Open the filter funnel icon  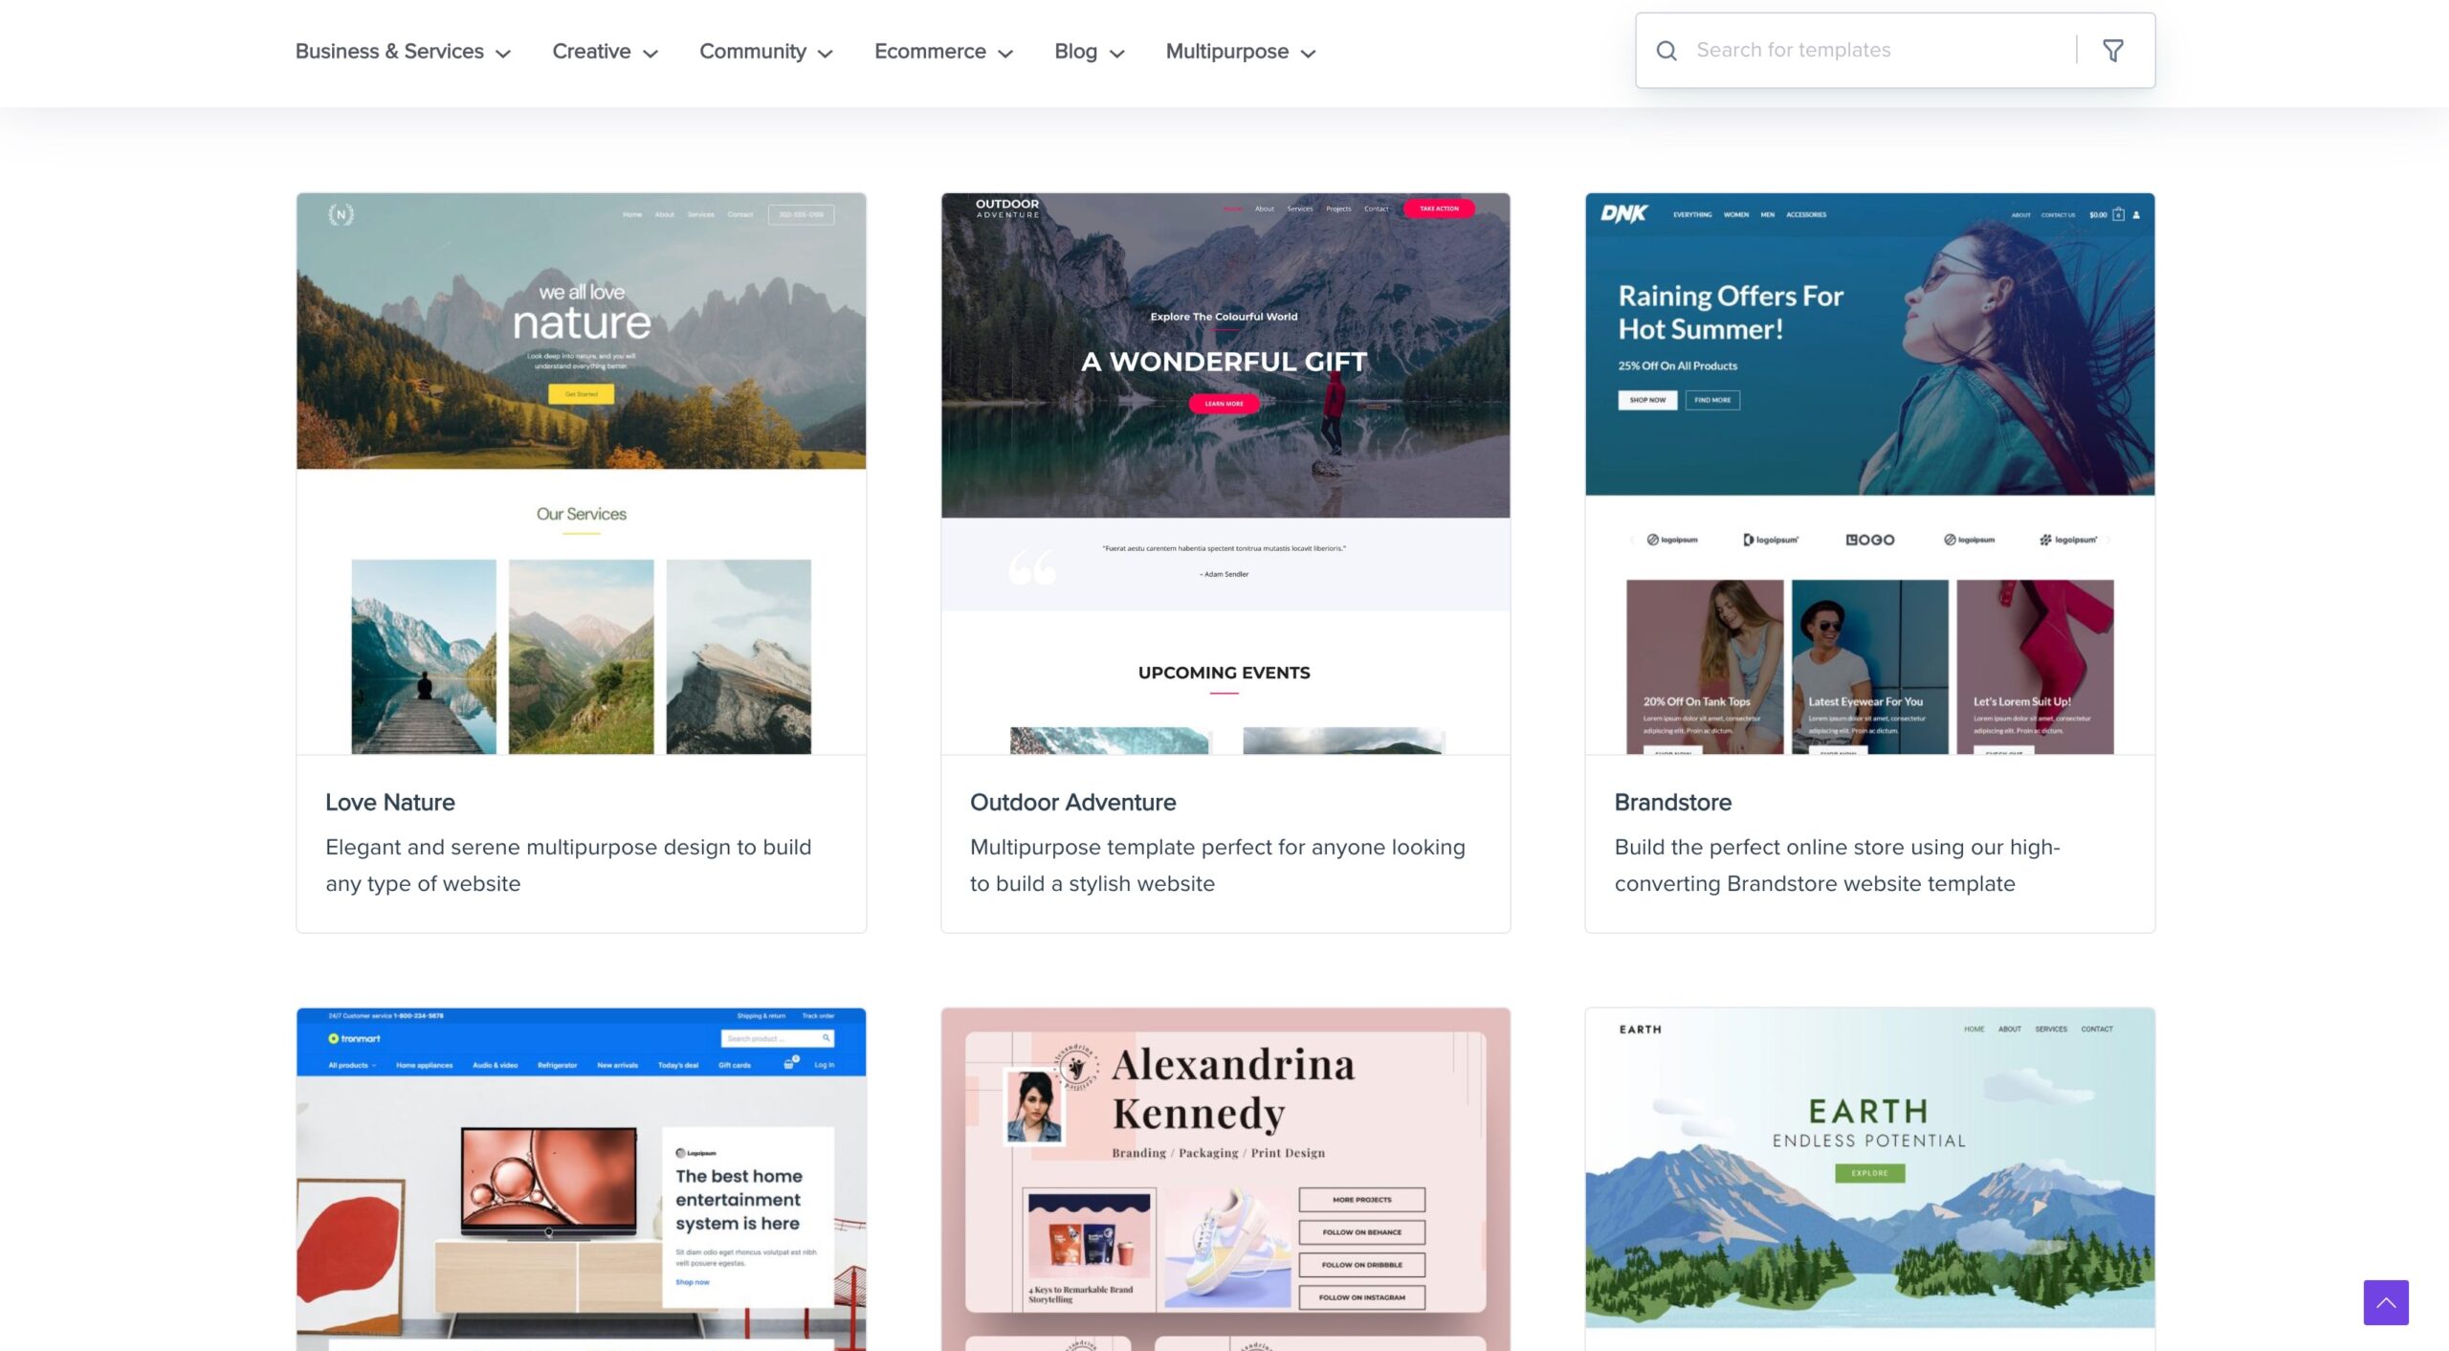(2112, 51)
